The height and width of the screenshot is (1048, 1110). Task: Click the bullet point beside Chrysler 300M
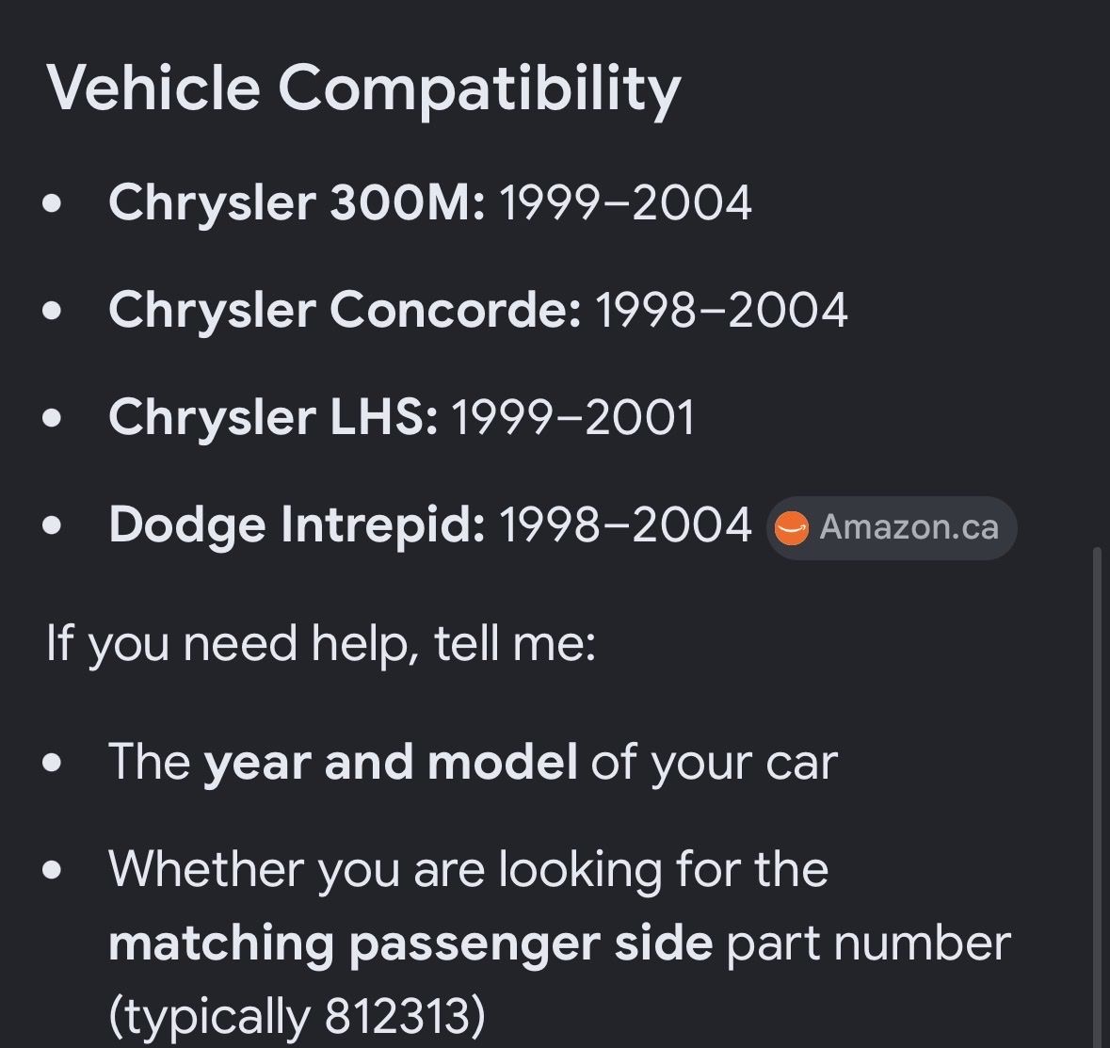tap(52, 203)
